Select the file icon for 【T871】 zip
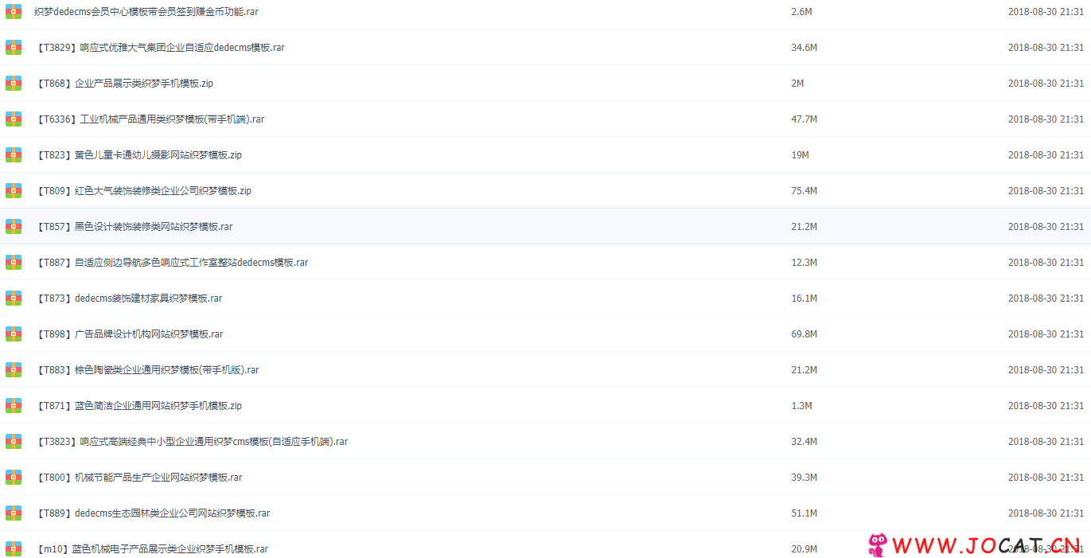This screenshot has width=1091, height=558. [x=14, y=406]
